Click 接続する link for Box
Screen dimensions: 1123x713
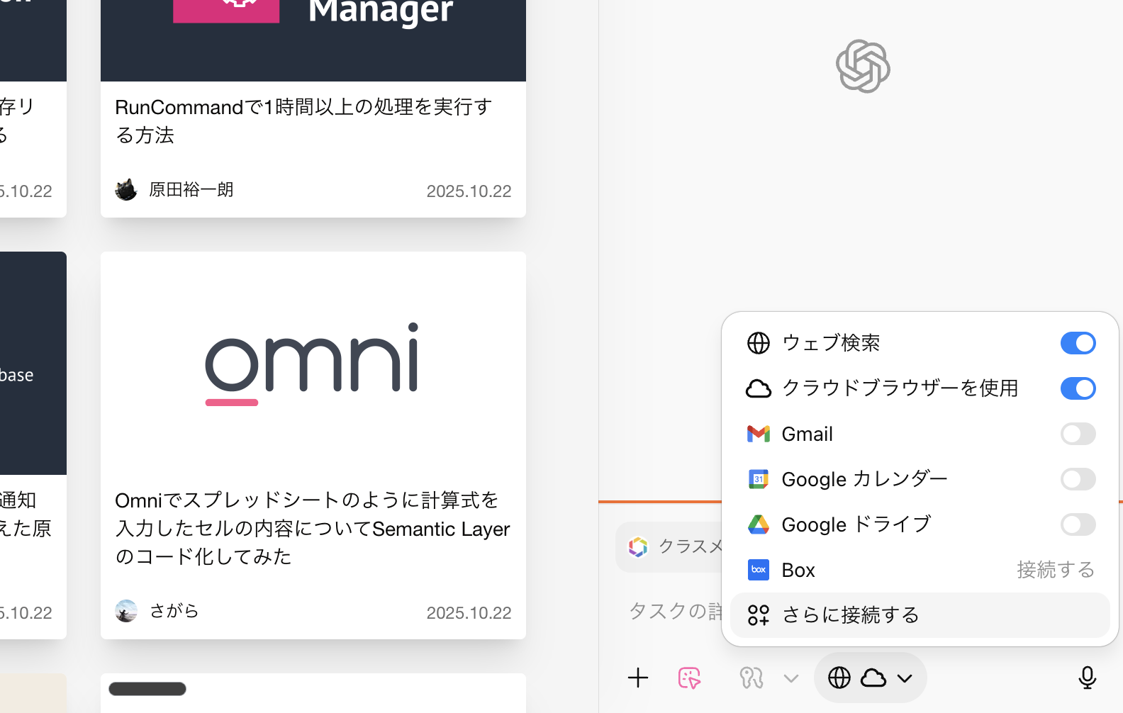1055,570
